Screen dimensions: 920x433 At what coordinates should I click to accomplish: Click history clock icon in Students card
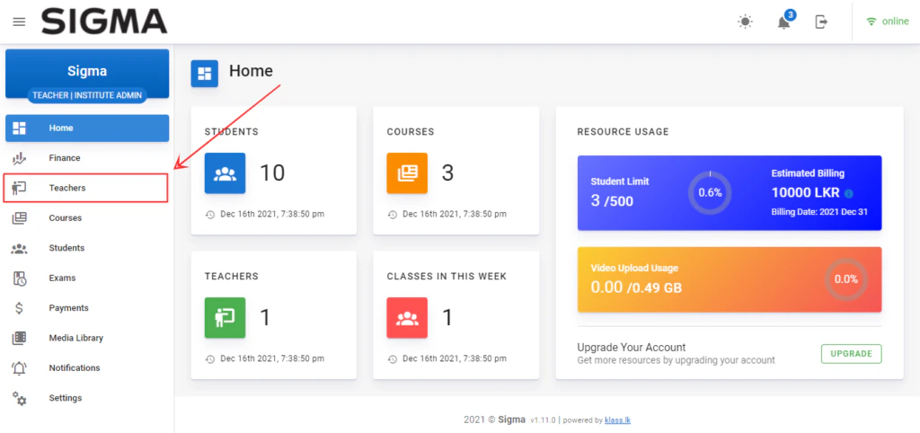(x=210, y=215)
